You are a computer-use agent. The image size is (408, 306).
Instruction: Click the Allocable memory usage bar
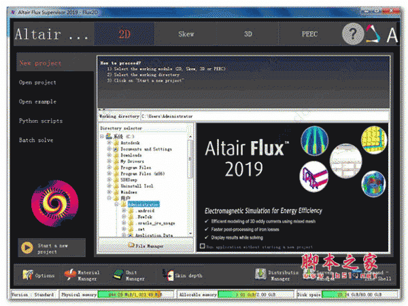pyautogui.click(x=256, y=294)
